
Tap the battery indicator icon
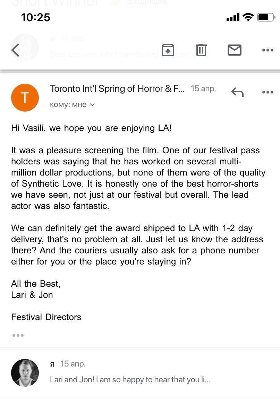(x=266, y=17)
